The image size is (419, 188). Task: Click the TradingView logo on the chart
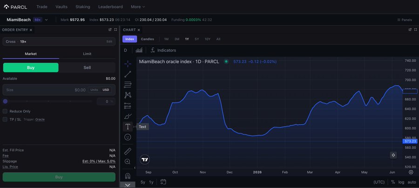point(145,160)
